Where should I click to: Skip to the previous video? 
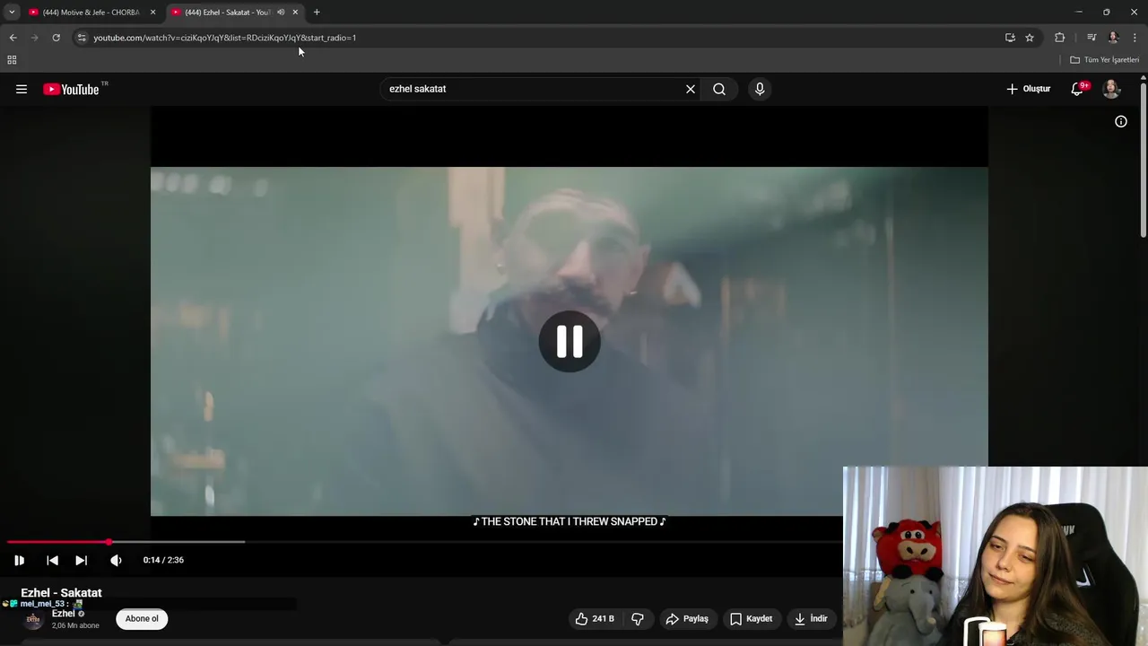pyautogui.click(x=52, y=560)
